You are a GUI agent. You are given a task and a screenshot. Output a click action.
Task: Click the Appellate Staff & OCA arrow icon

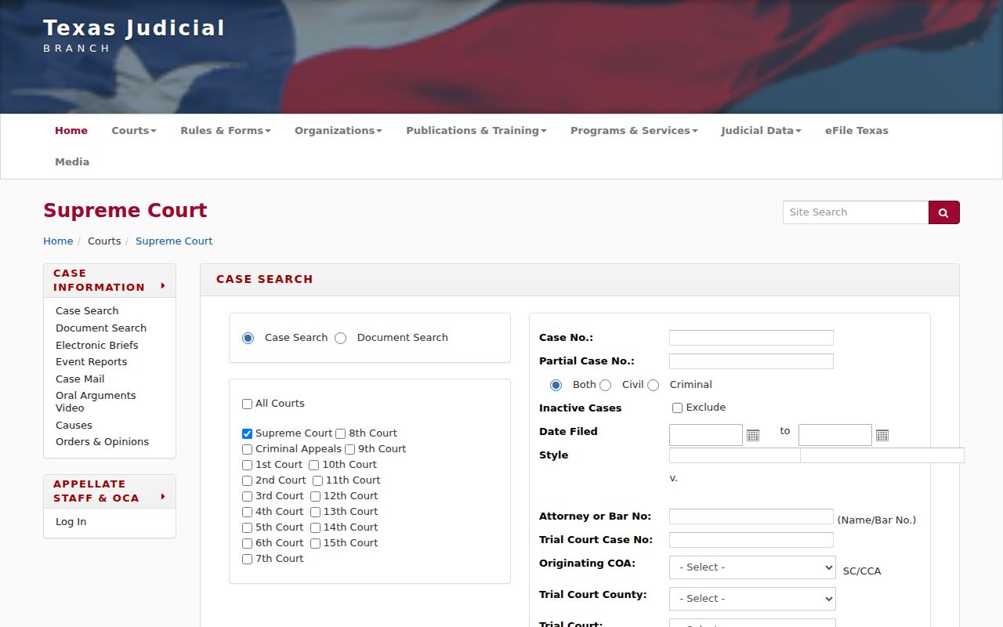pos(163,496)
